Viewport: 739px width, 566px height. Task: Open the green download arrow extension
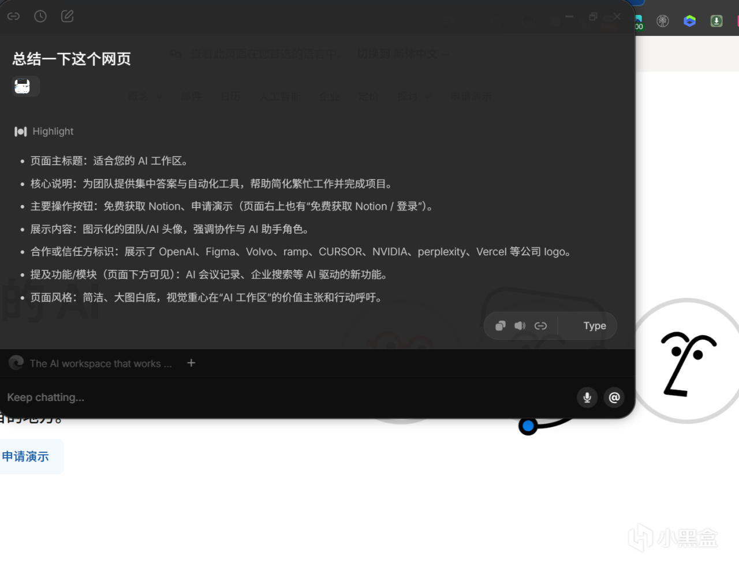coord(716,21)
